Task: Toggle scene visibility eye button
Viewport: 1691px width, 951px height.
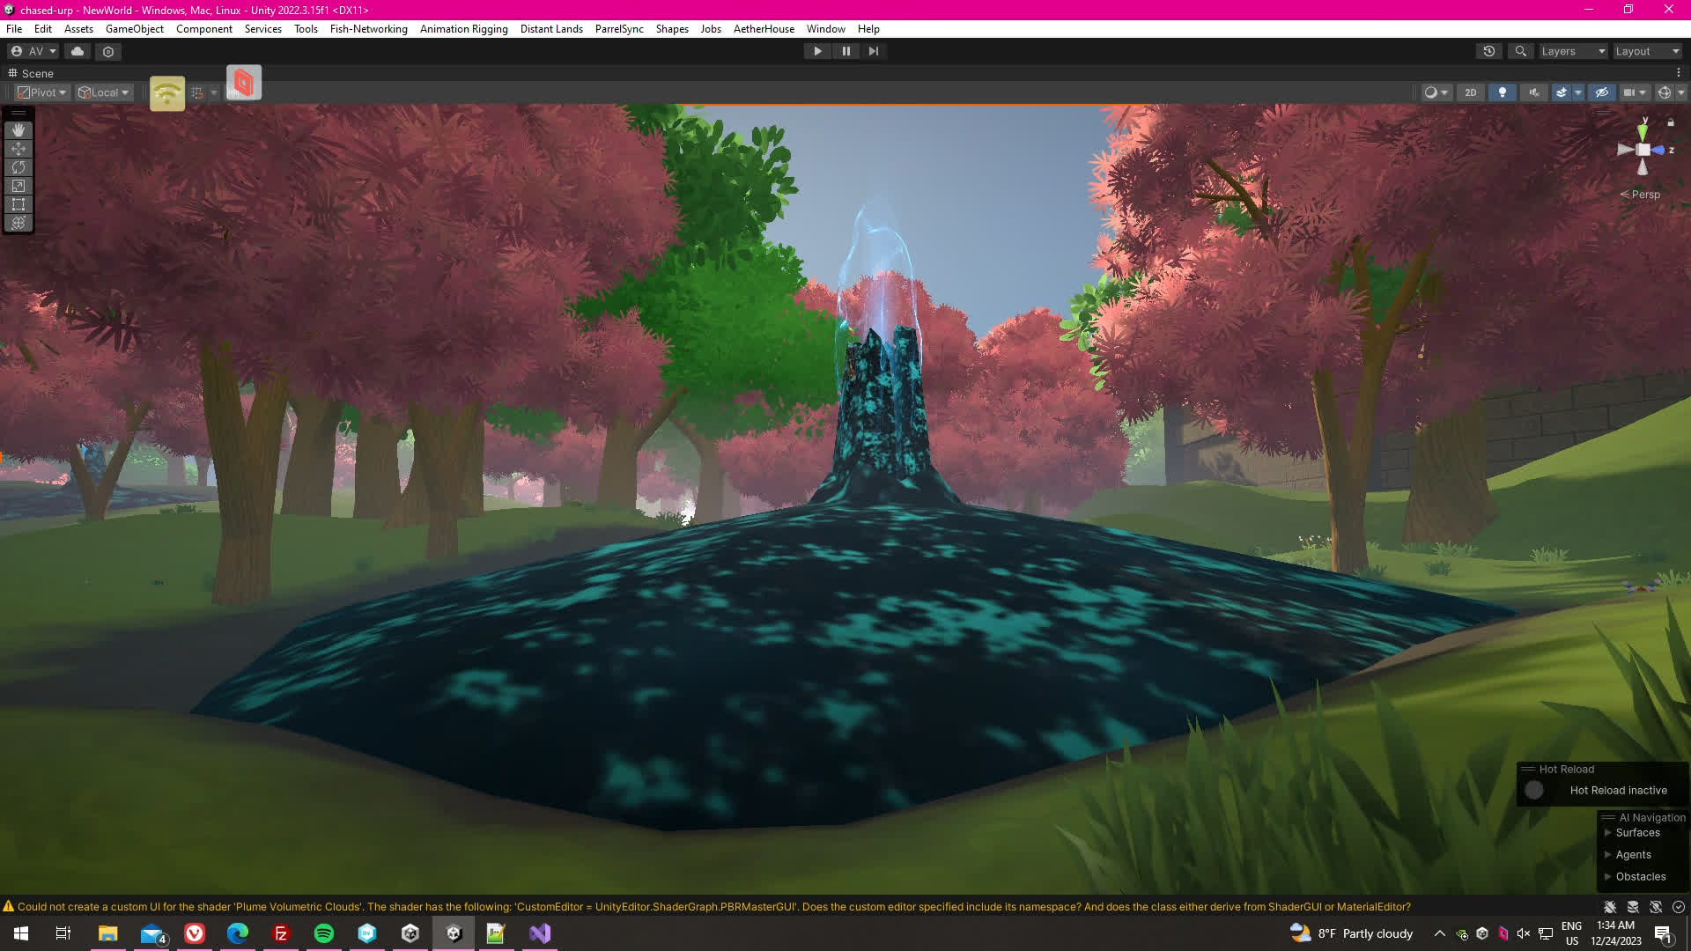Action: click(1602, 92)
